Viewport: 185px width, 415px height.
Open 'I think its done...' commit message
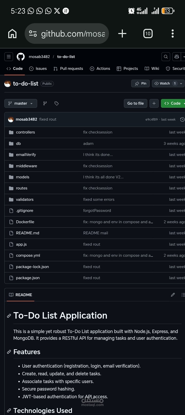pyautogui.click(x=98, y=155)
